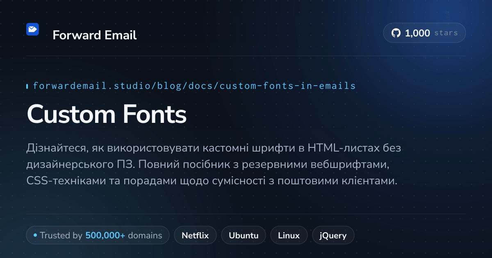
Task: Click the Forward Email brand name
Action: [95, 35]
